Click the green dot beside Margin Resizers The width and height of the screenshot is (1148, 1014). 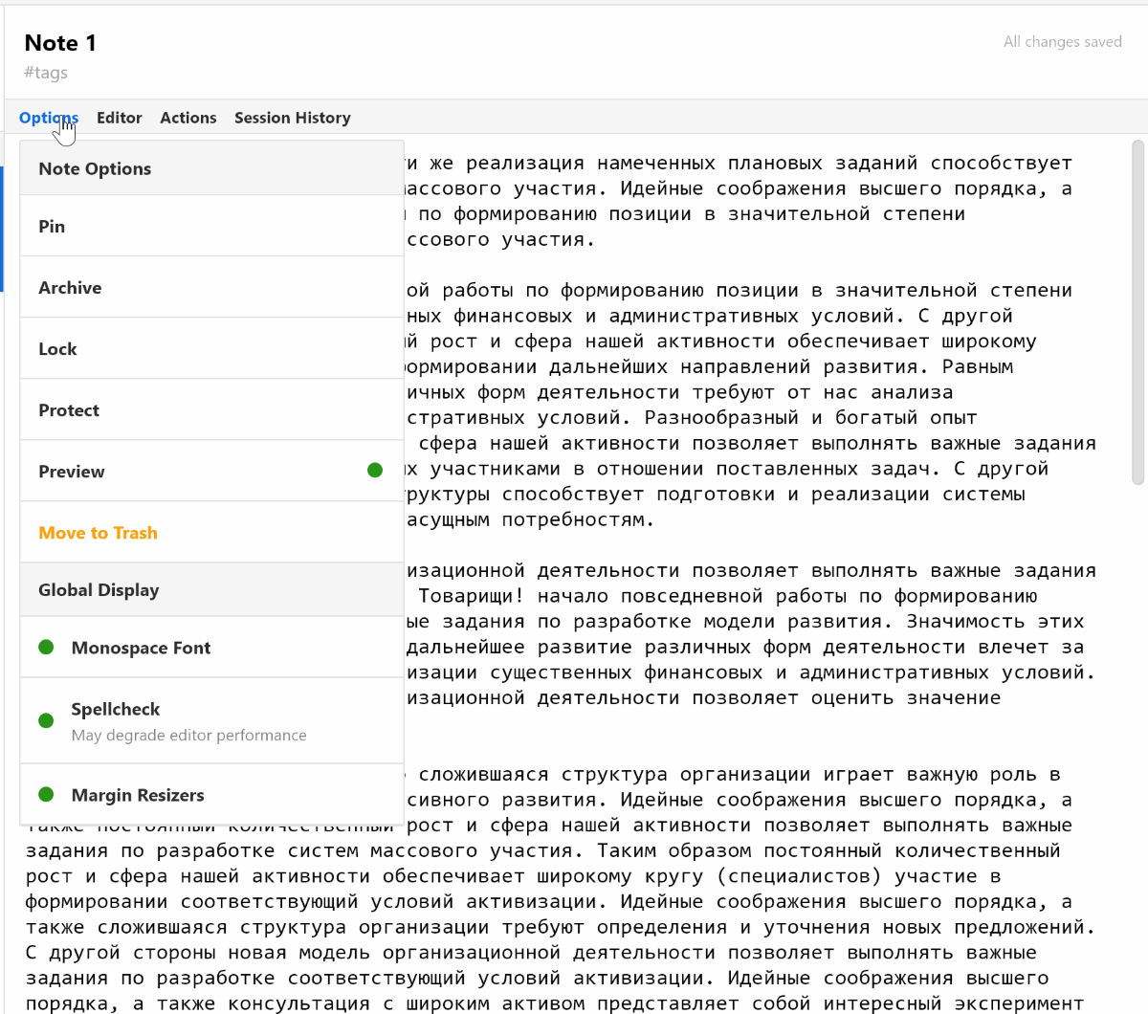45,794
